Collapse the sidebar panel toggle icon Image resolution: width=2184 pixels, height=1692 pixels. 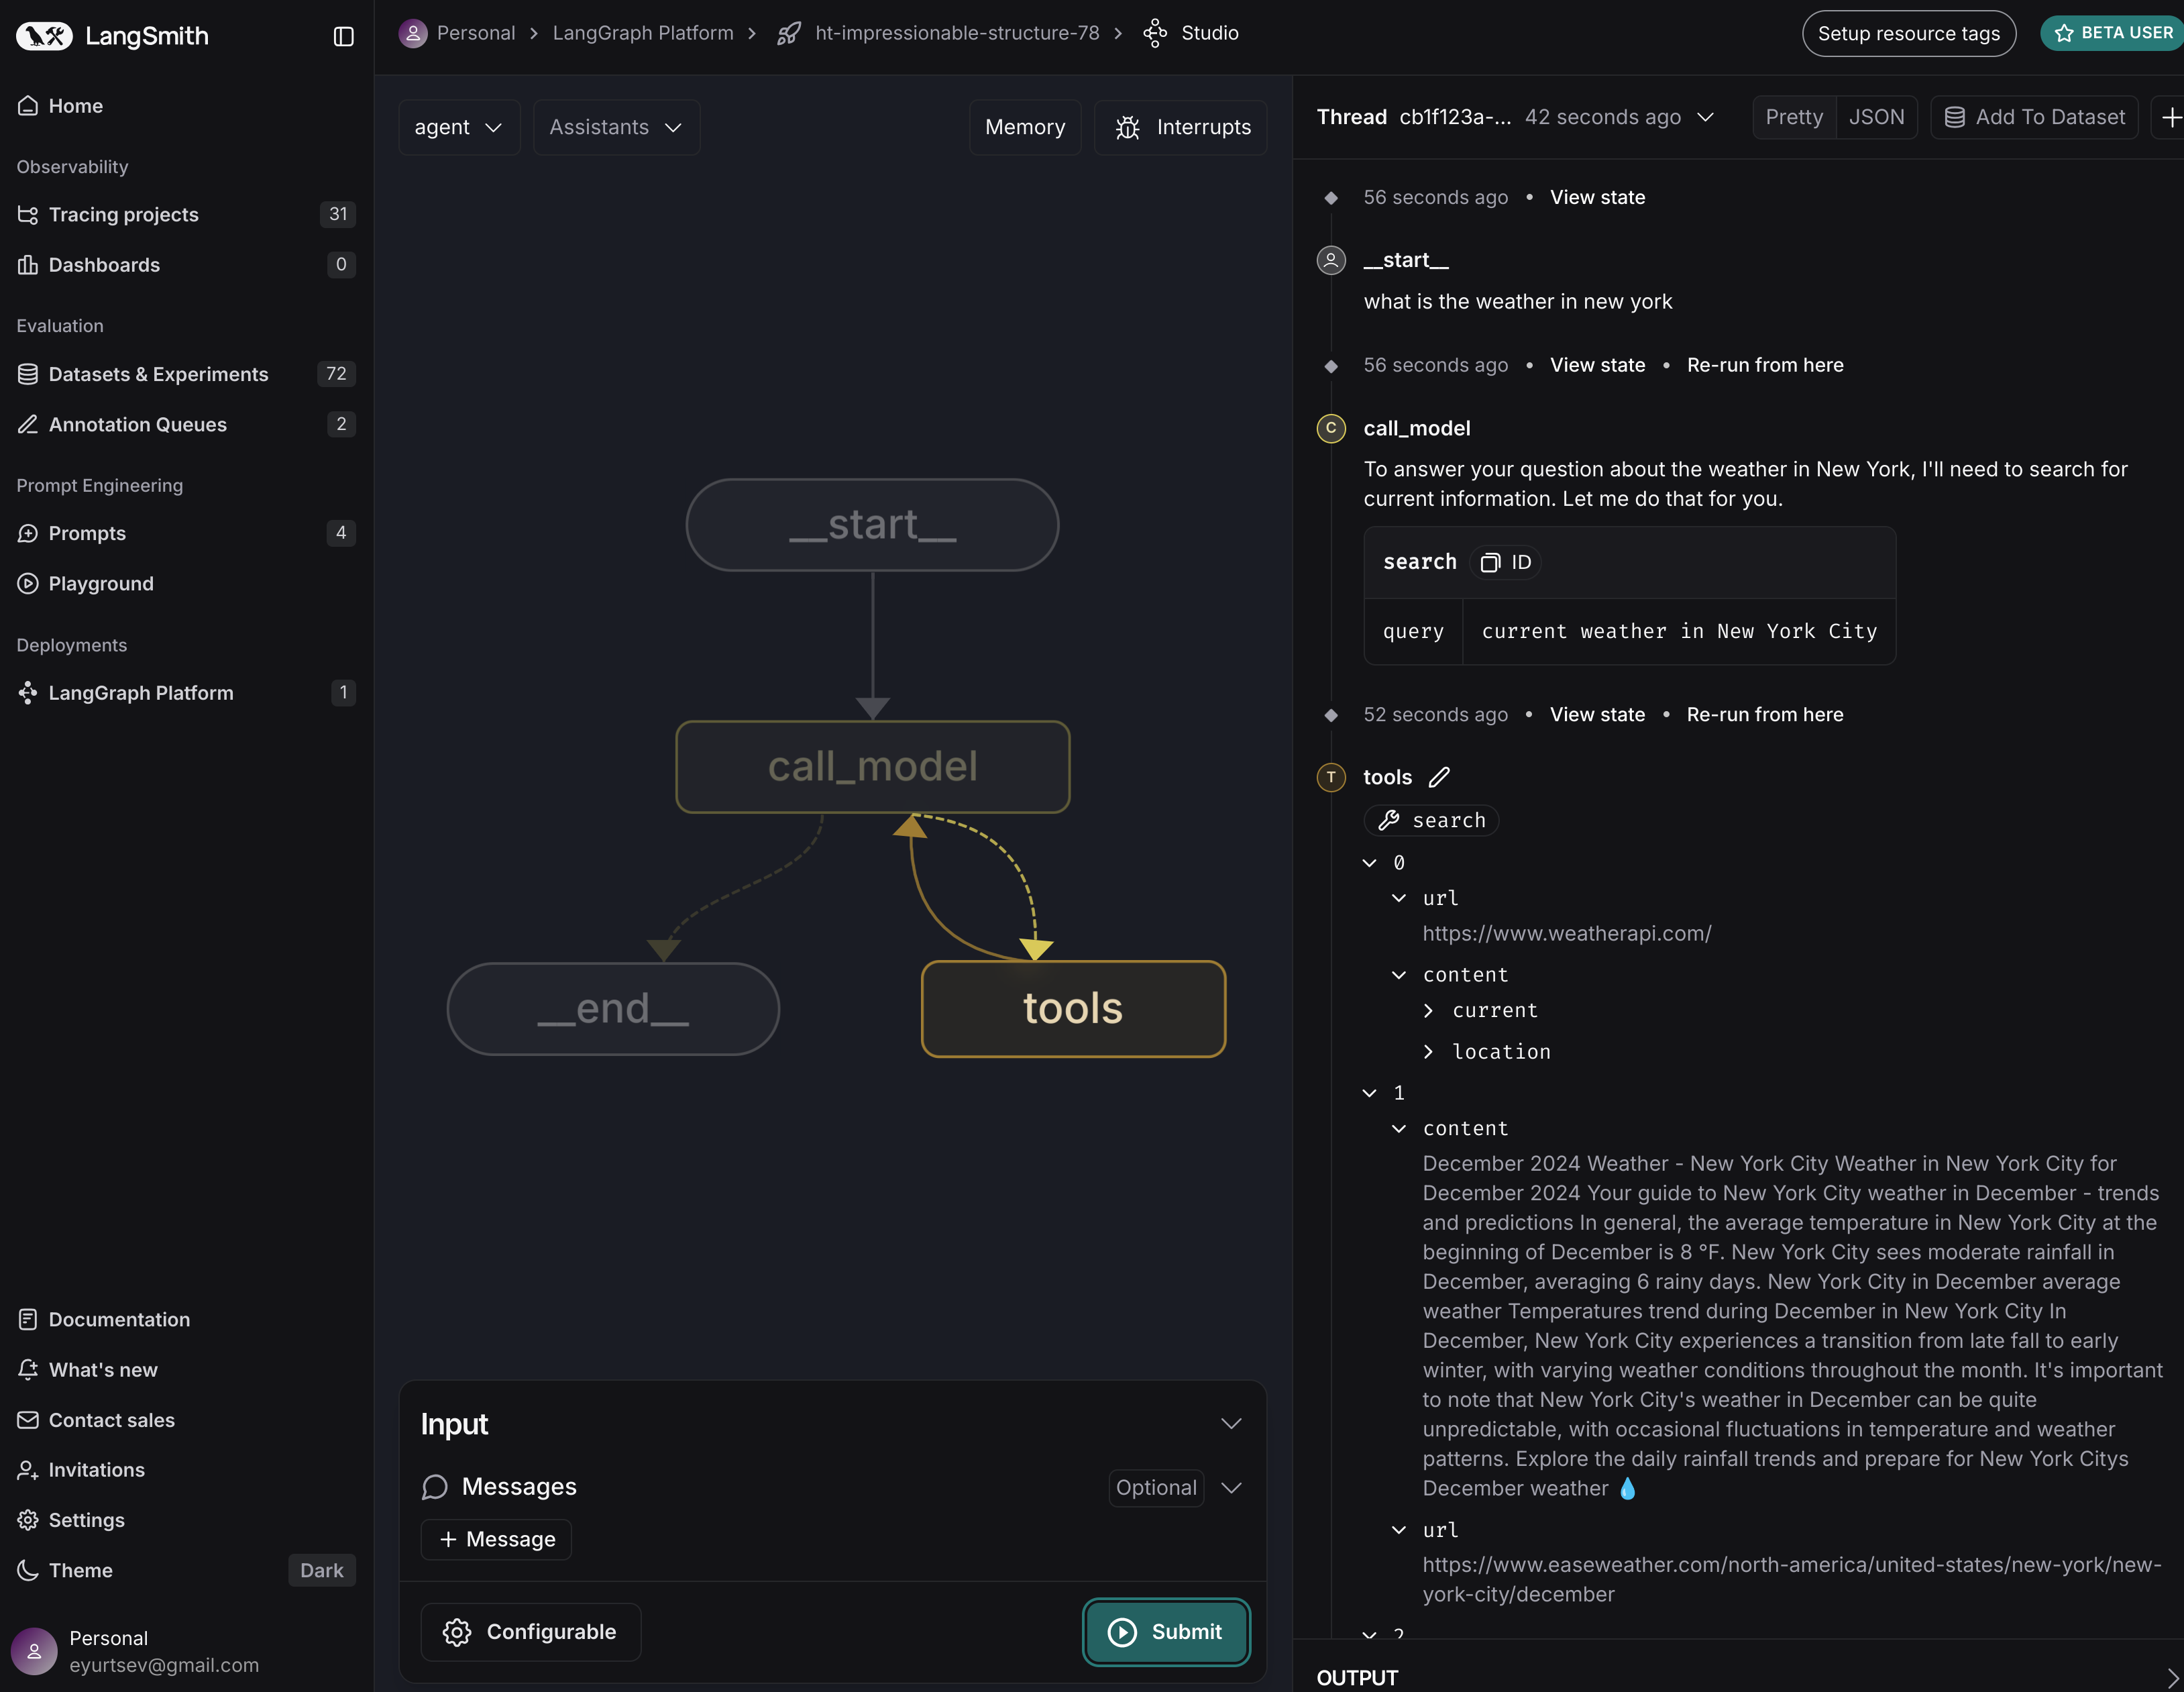pos(343,36)
